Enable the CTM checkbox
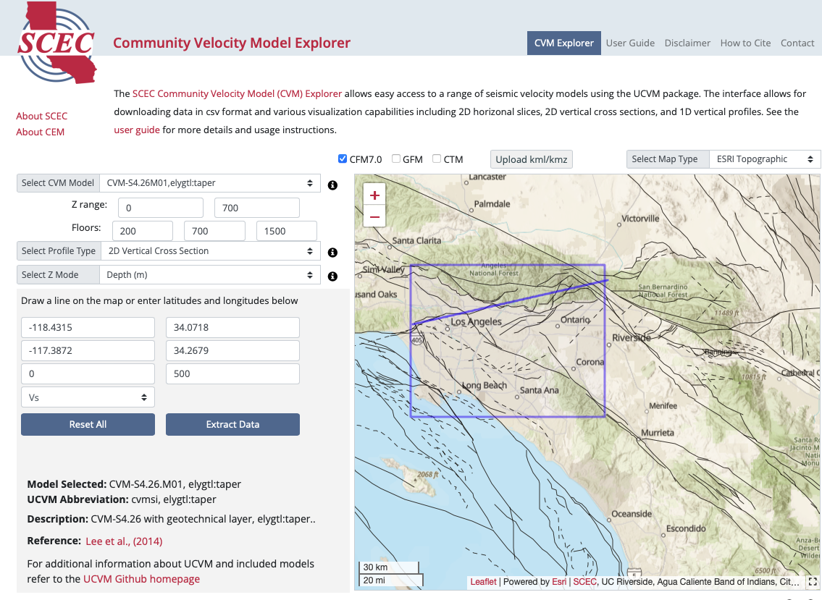The image size is (822, 600). [437, 159]
